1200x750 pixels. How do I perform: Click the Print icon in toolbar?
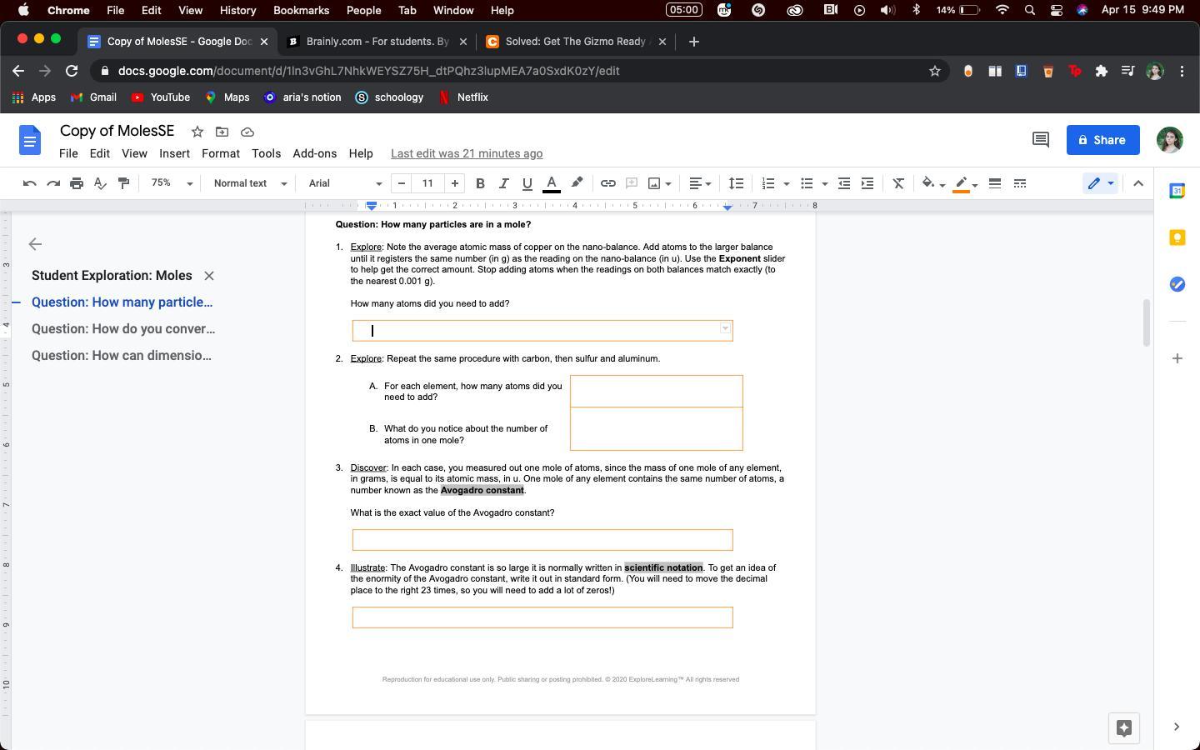(x=77, y=183)
